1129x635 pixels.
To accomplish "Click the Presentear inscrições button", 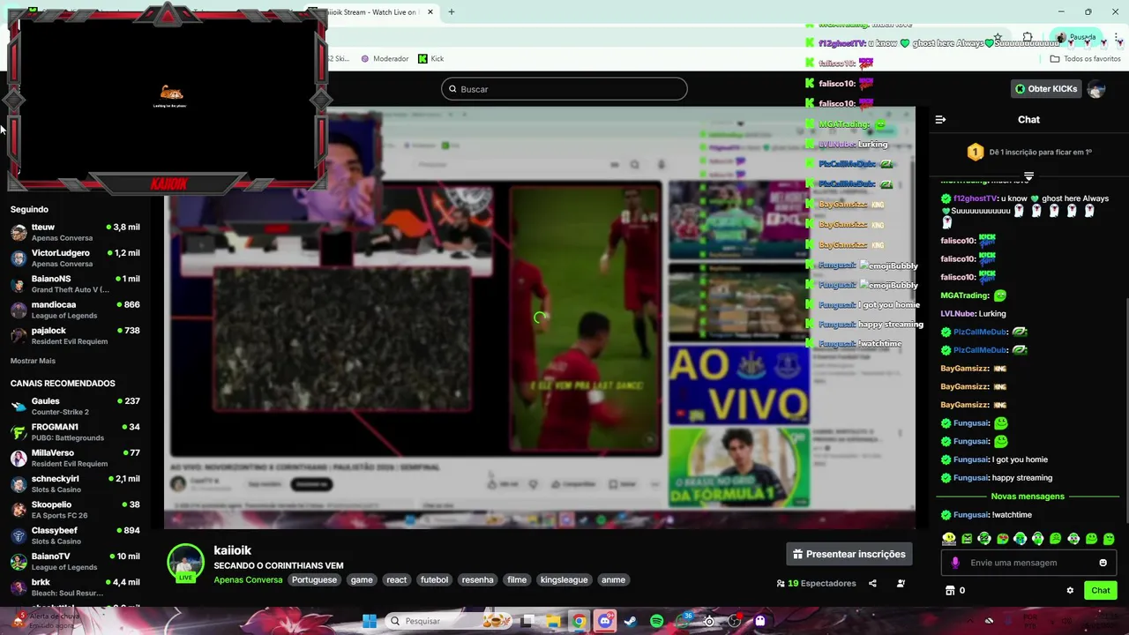I will click(849, 554).
